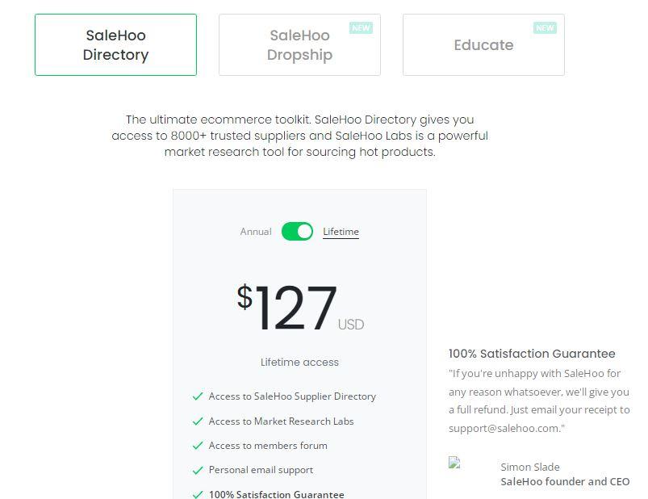Click the NEW badge on SaleHoo Dropship
The width and height of the screenshot is (648, 499).
point(361,27)
